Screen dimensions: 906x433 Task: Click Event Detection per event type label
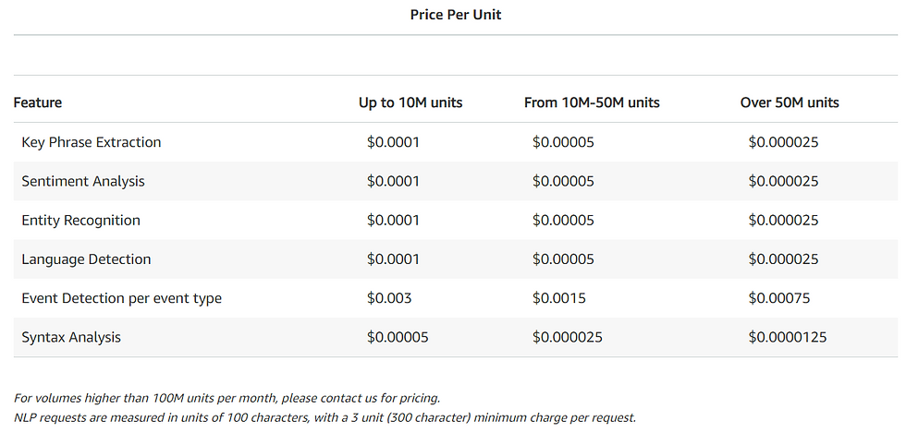(x=121, y=298)
